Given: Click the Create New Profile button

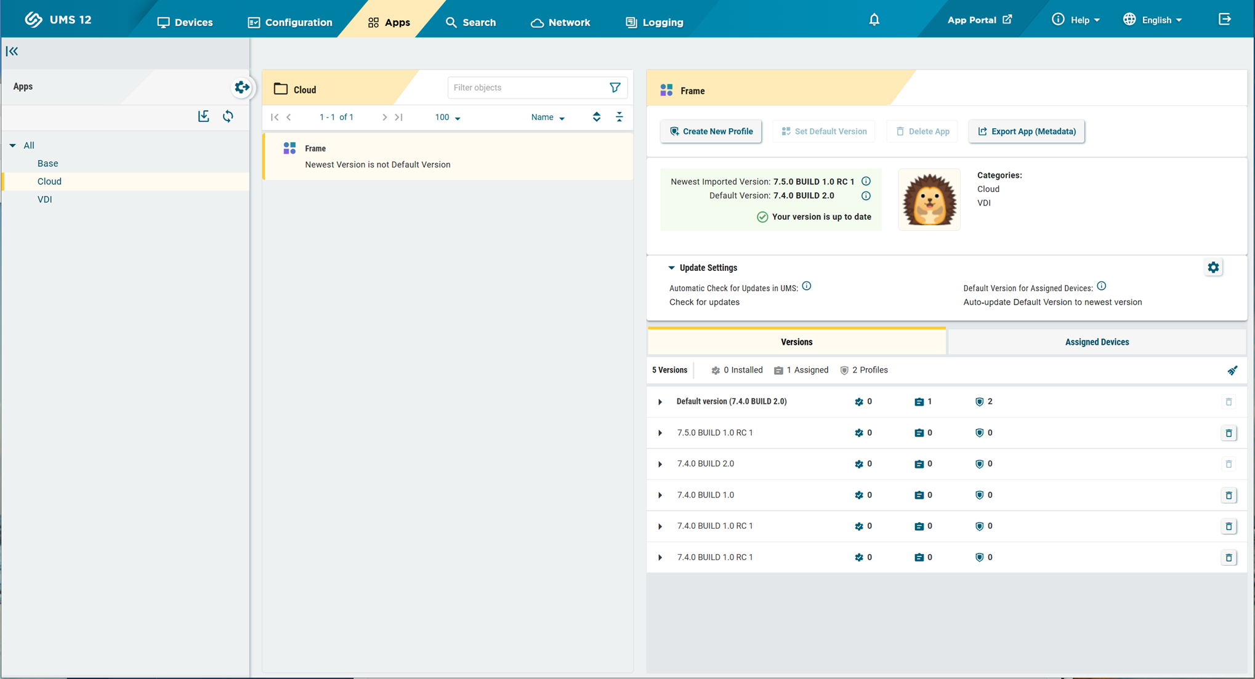Looking at the screenshot, I should click(711, 132).
